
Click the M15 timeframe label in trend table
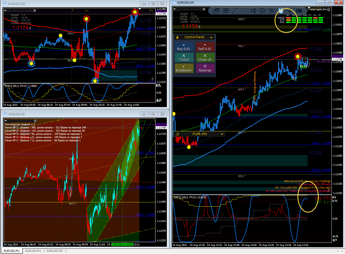coord(299,15)
